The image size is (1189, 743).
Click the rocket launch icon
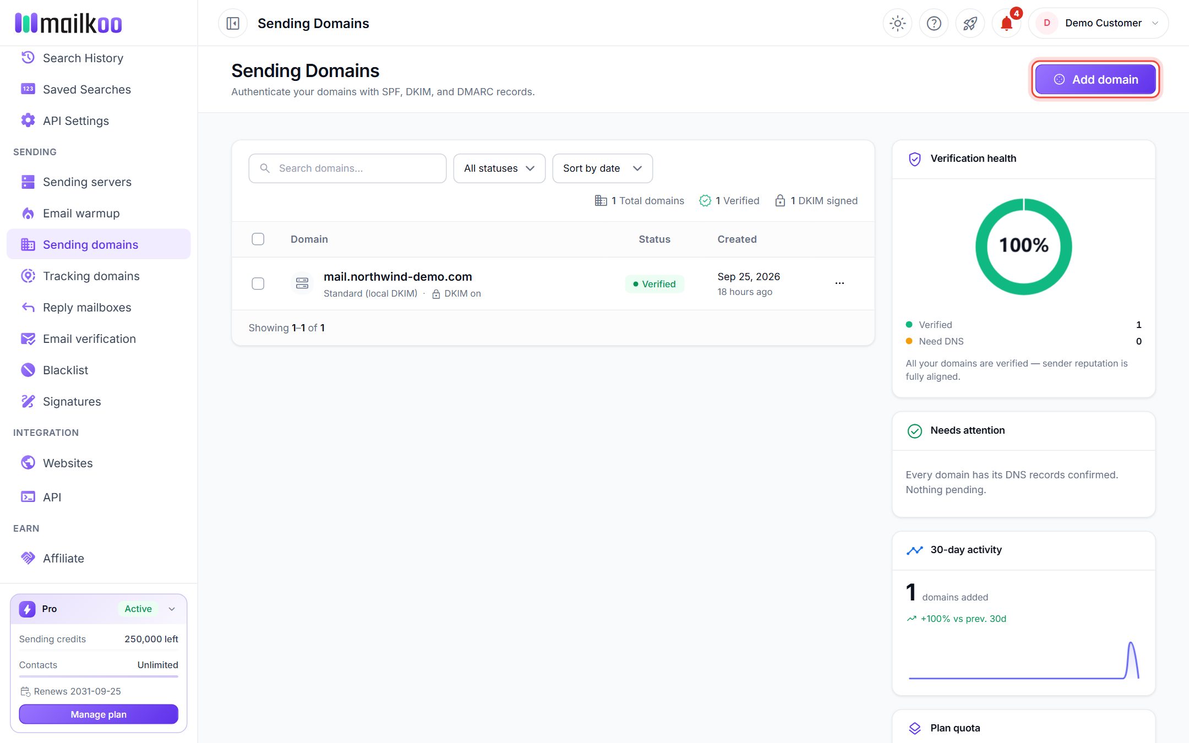pos(970,23)
